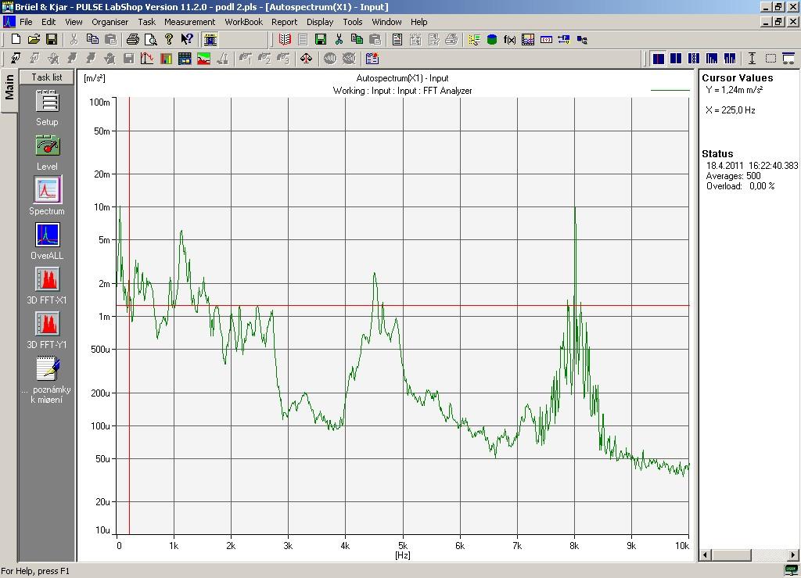Click the notes icon with red marker
801x578 pixels.
coord(372,59)
